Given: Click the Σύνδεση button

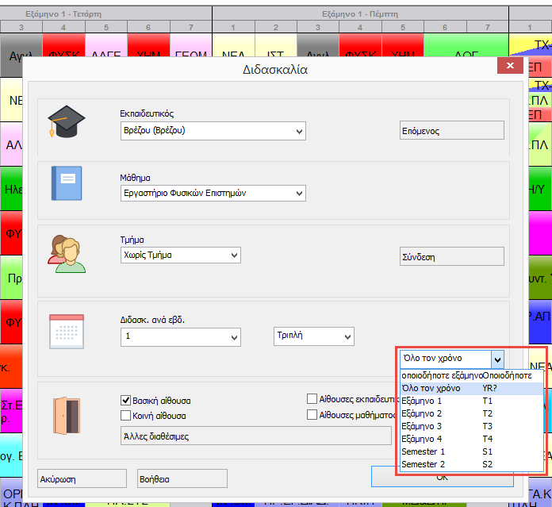Looking at the screenshot, I should [x=451, y=256].
